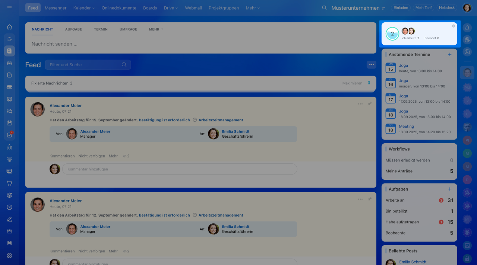Screen dimensions: 477x265
Task: Toggle pin on the Fixierte Nachrichten bar
Action: [369, 83]
